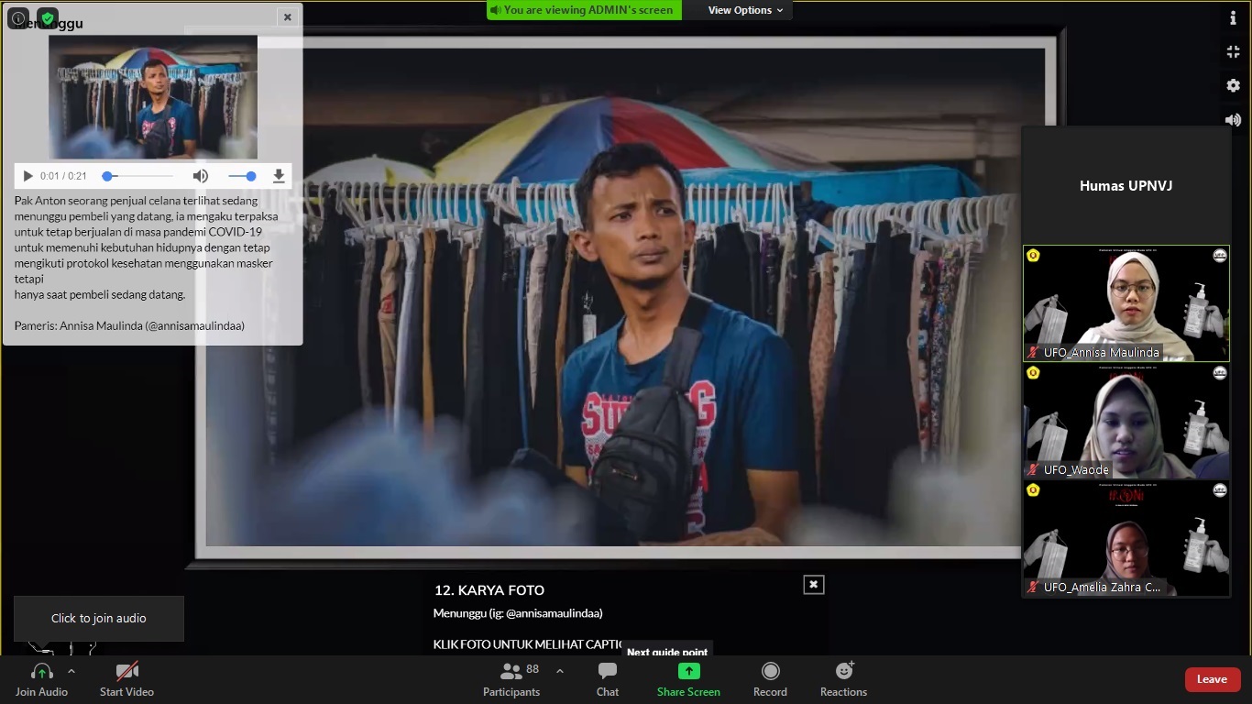The width and height of the screenshot is (1252, 704).
Task: Open the three-dots menu at top right
Action: click(1233, 18)
